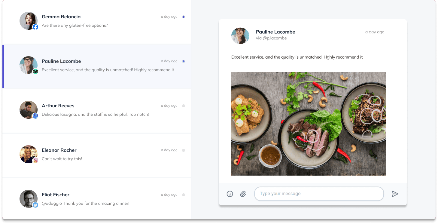Click TripAdvisor badge on Pauline's list avatar
The image size is (438, 224).
(x=35, y=71)
